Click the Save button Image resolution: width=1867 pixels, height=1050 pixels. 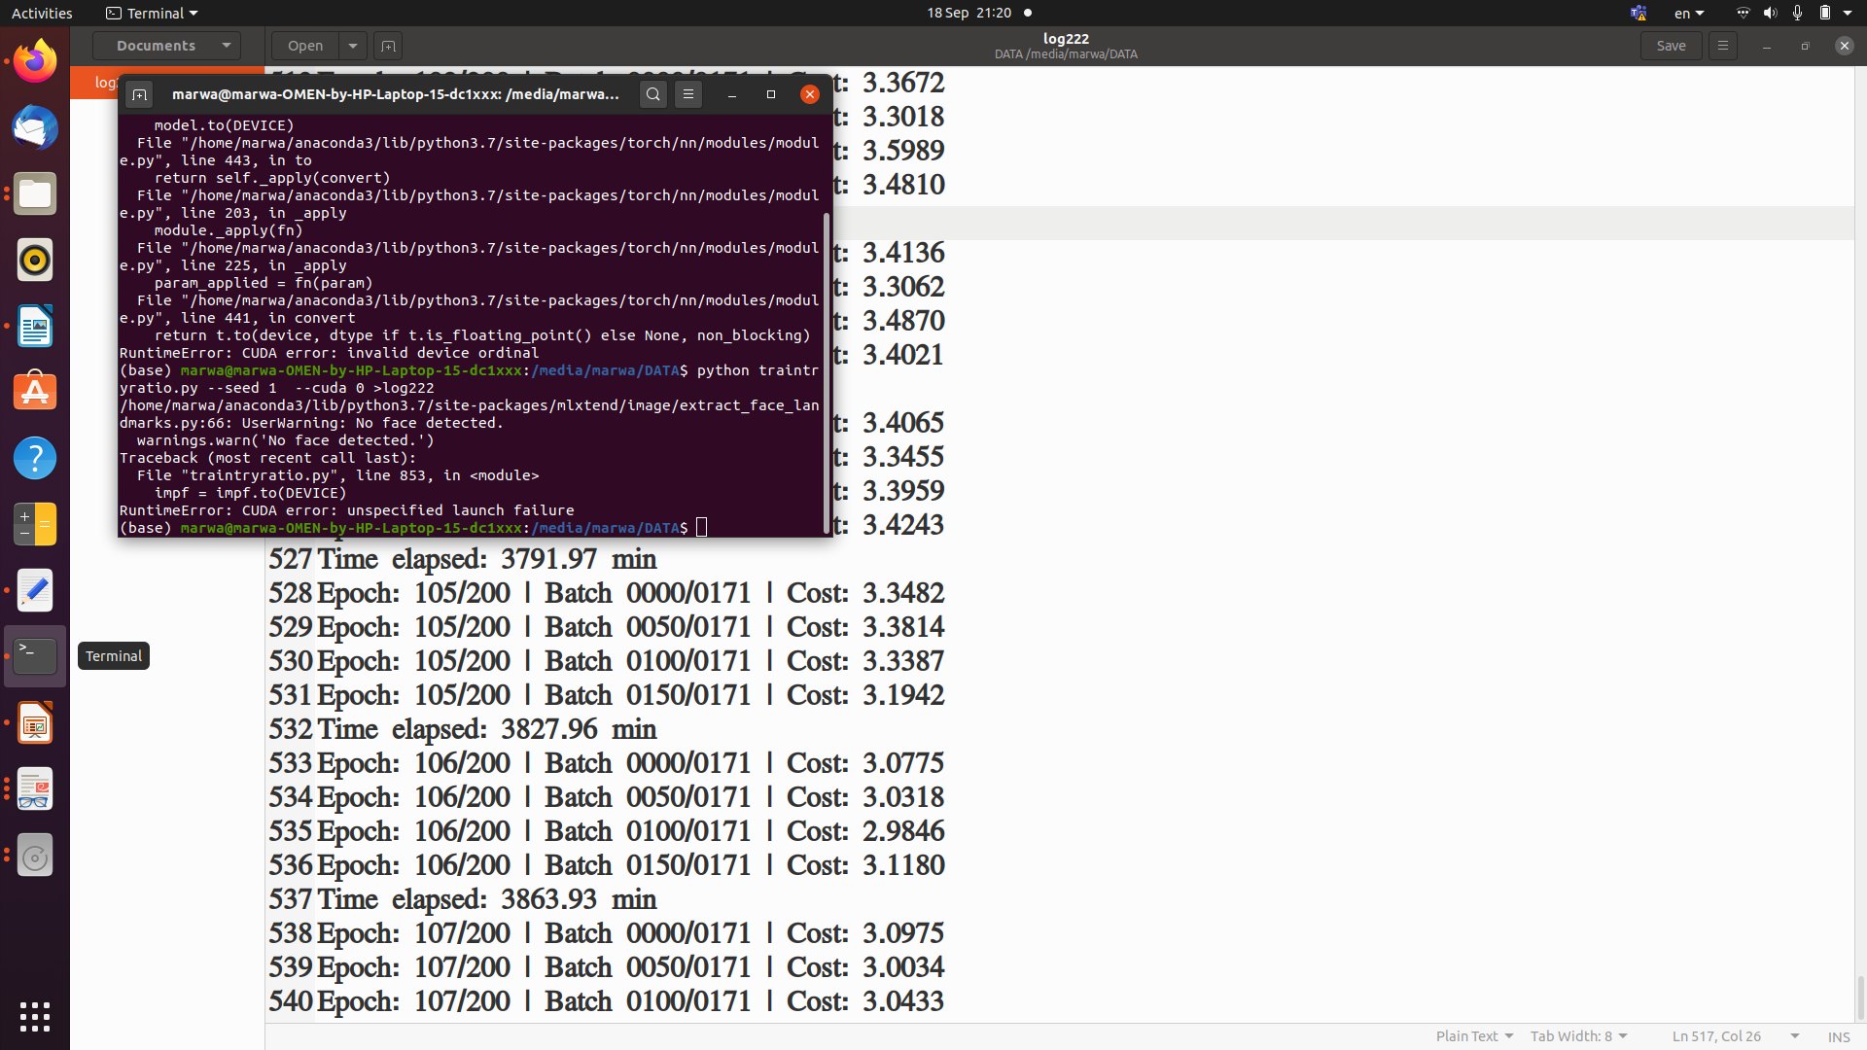pos(1671,46)
